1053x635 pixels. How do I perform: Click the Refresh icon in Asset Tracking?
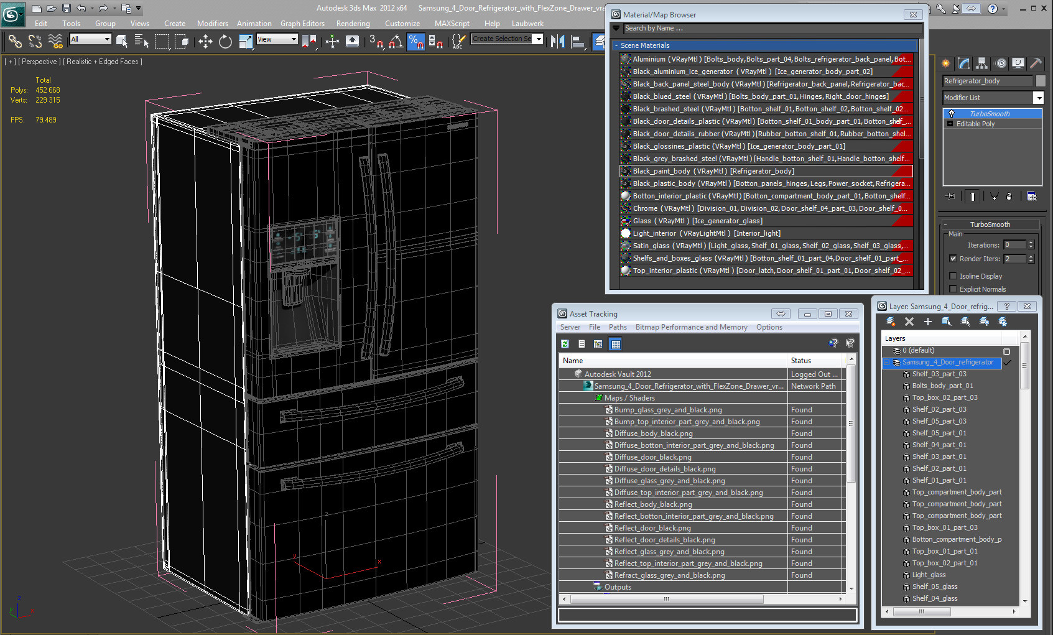coord(565,344)
